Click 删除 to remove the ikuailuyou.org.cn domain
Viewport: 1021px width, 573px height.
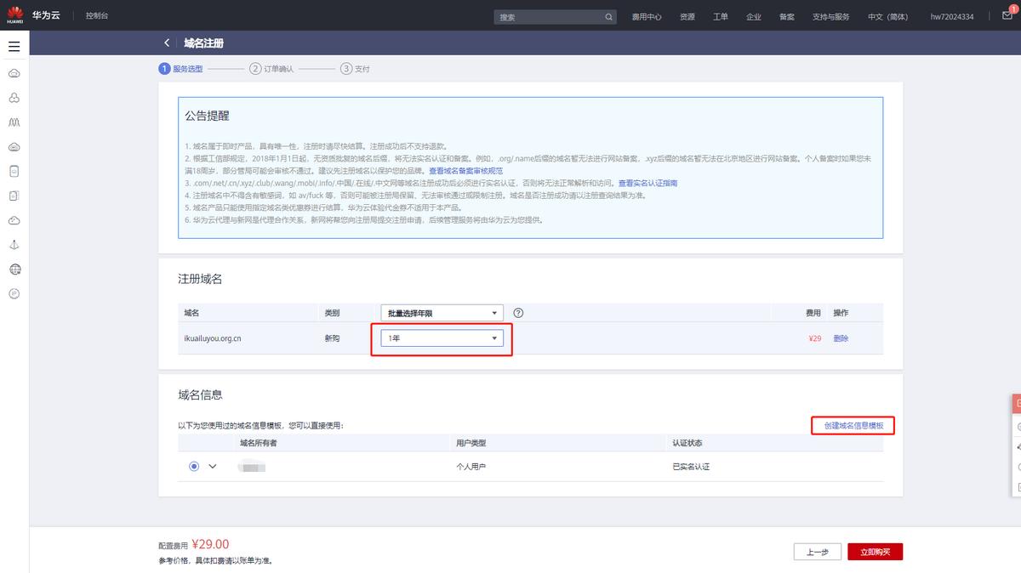841,338
